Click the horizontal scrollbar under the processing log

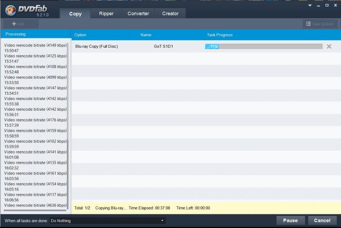click(35, 210)
